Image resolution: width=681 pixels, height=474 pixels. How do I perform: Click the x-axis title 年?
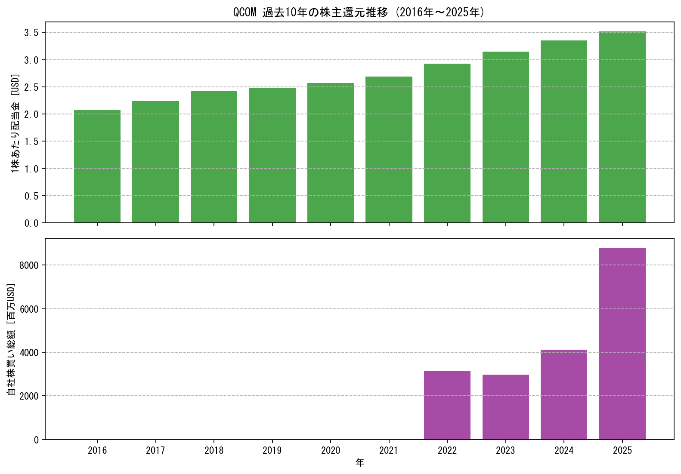(360, 463)
